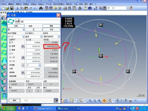Screen dimensions: 148x111
Task: Click the element name input field
Action: (40, 22)
